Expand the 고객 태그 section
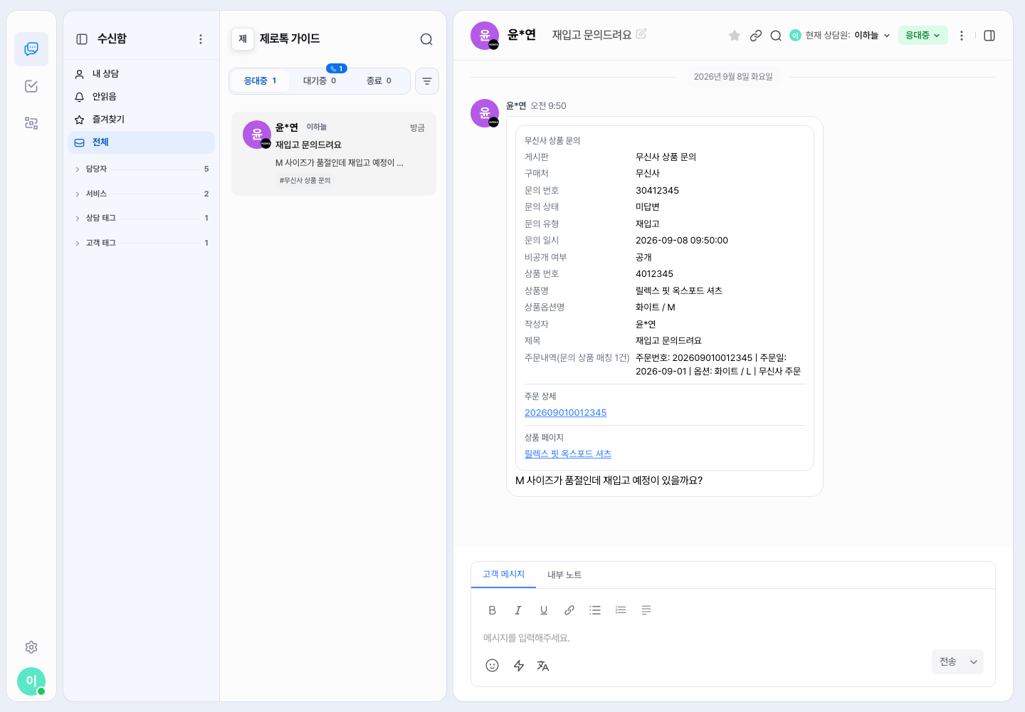The height and width of the screenshot is (712, 1025). 142,243
